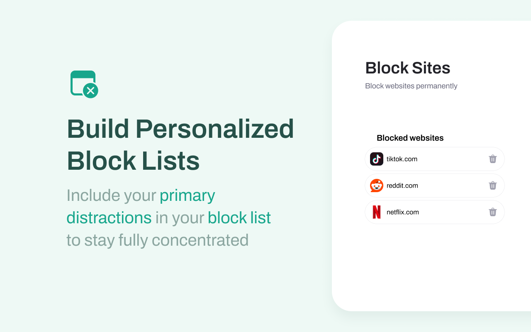
Task: Click the Block Sites panel heading
Action: (x=408, y=68)
